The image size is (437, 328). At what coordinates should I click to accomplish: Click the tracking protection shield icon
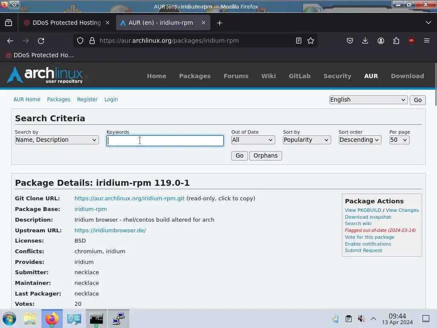click(x=80, y=41)
